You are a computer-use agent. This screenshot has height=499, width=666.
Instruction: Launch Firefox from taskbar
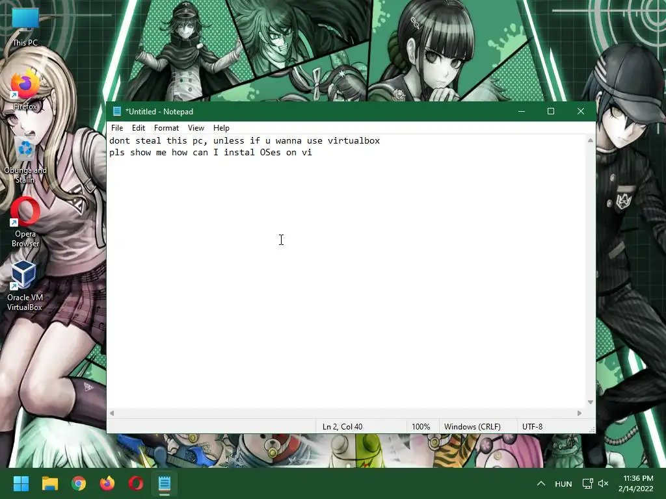point(107,483)
